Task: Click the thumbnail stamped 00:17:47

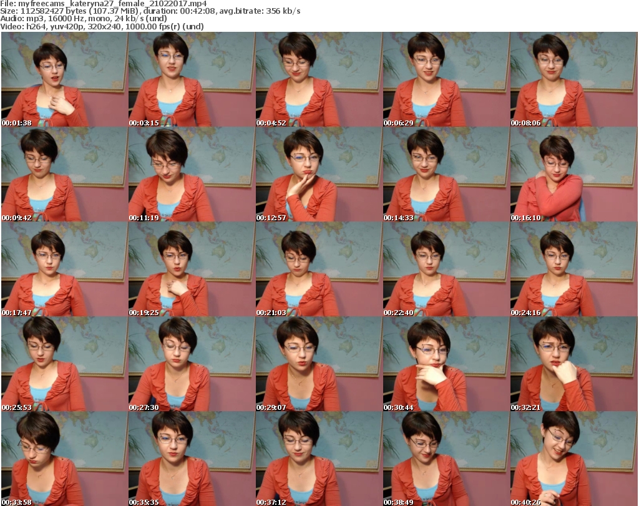Action: click(x=64, y=270)
